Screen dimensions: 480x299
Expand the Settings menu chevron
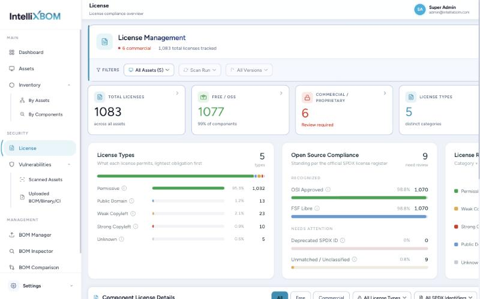pyautogui.click(x=71, y=286)
